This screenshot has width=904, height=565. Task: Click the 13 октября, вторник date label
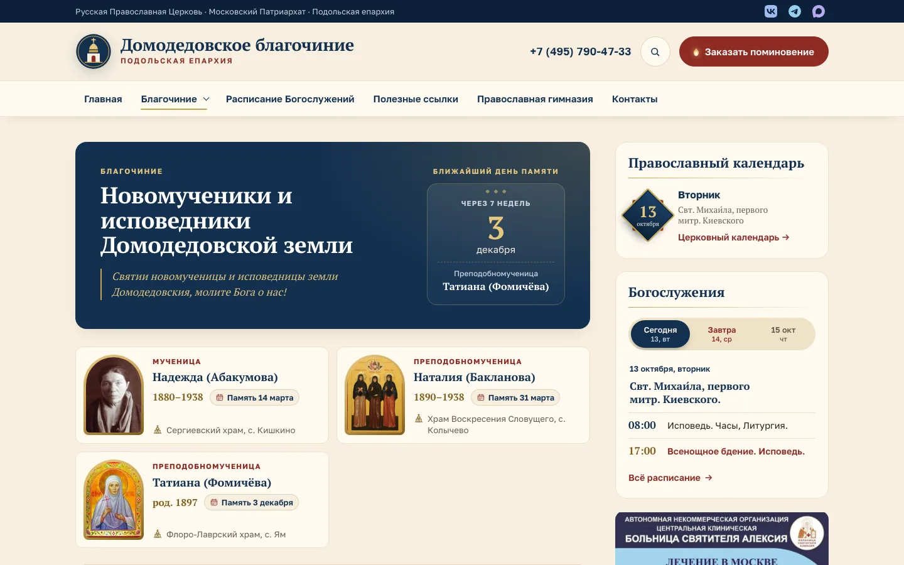pyautogui.click(x=670, y=369)
